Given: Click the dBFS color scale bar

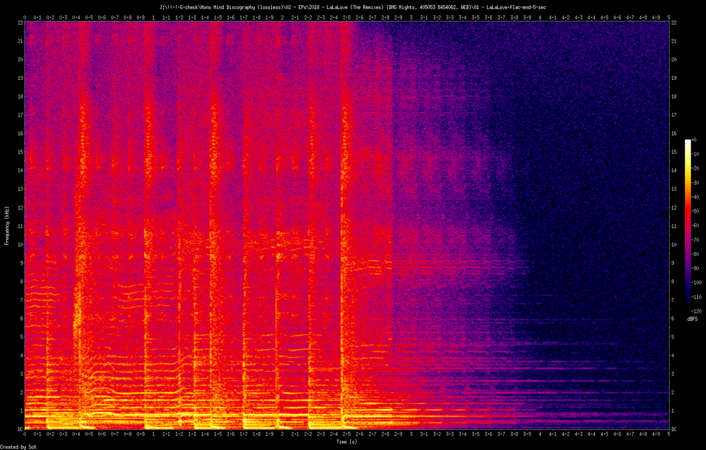Looking at the screenshot, I should click(x=687, y=225).
